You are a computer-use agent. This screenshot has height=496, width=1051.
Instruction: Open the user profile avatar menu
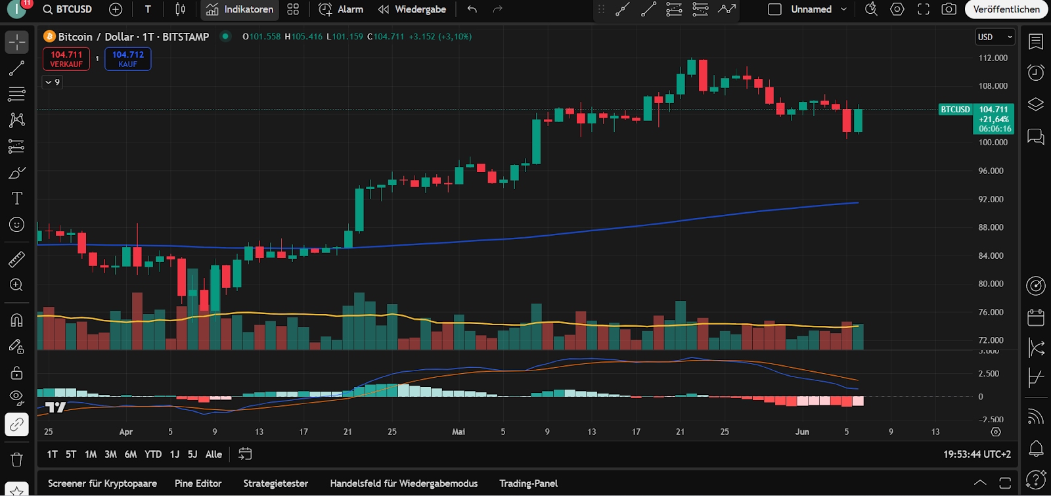(x=17, y=9)
